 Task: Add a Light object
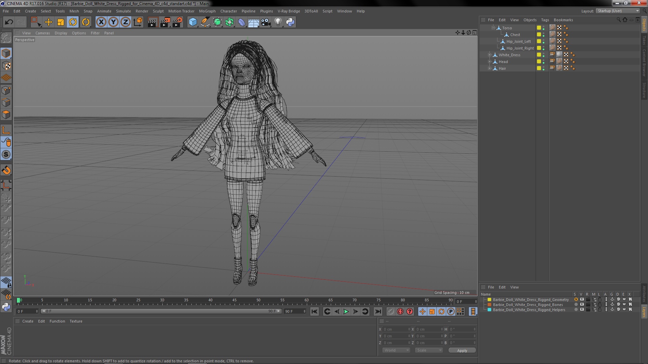click(x=278, y=22)
